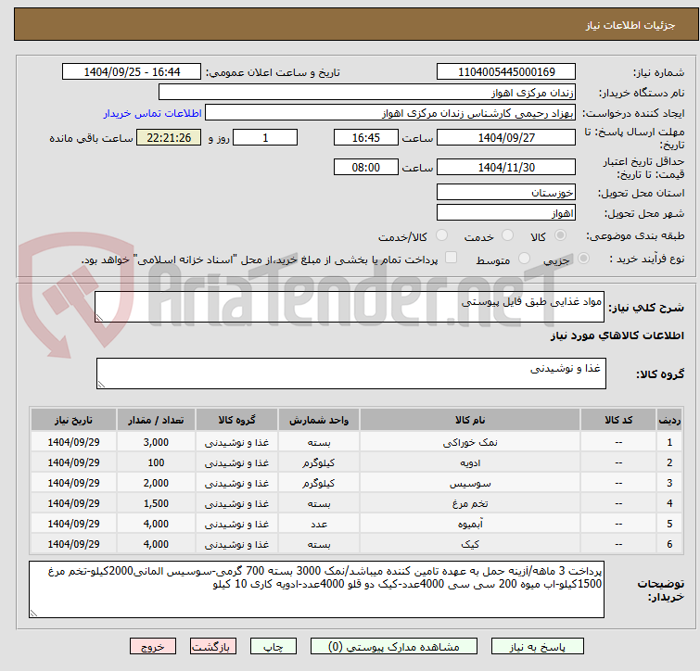Screen dimensions: 700x671
Task: Click date 1404/09/29 in کیک row
Action: pos(73,544)
